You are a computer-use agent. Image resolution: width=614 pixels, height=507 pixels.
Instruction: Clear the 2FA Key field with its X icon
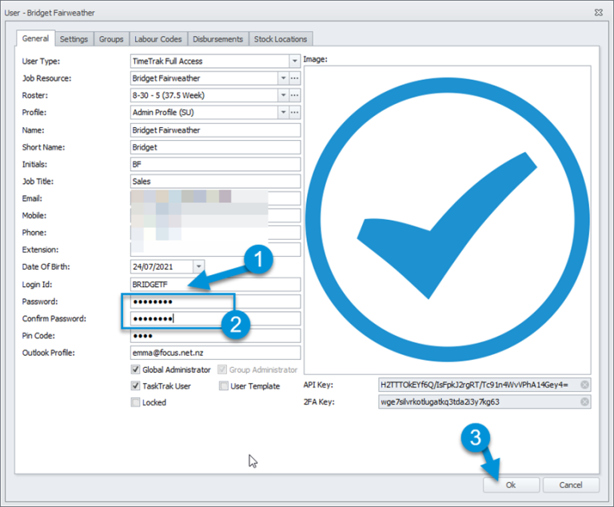point(584,401)
